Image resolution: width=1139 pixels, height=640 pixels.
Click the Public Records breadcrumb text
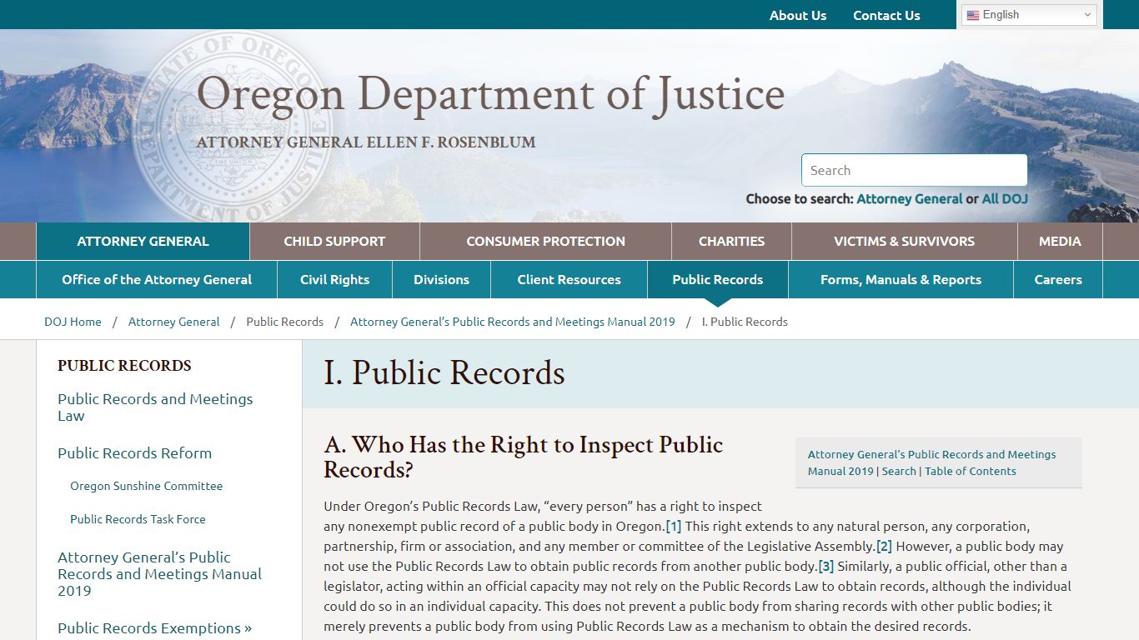[284, 322]
